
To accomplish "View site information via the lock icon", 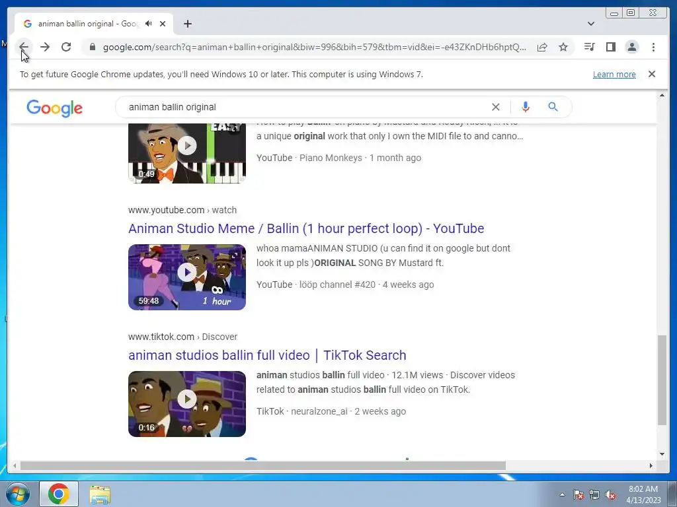I will [x=93, y=47].
